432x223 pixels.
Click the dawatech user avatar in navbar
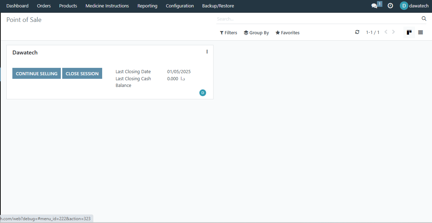click(x=404, y=6)
